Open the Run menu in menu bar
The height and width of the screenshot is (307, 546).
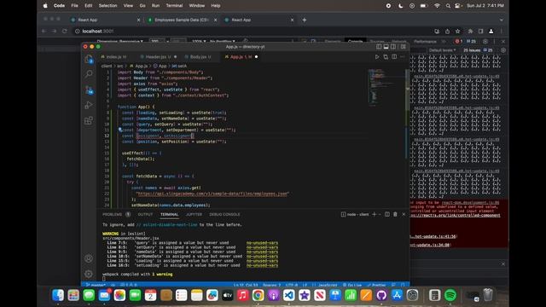[155, 6]
